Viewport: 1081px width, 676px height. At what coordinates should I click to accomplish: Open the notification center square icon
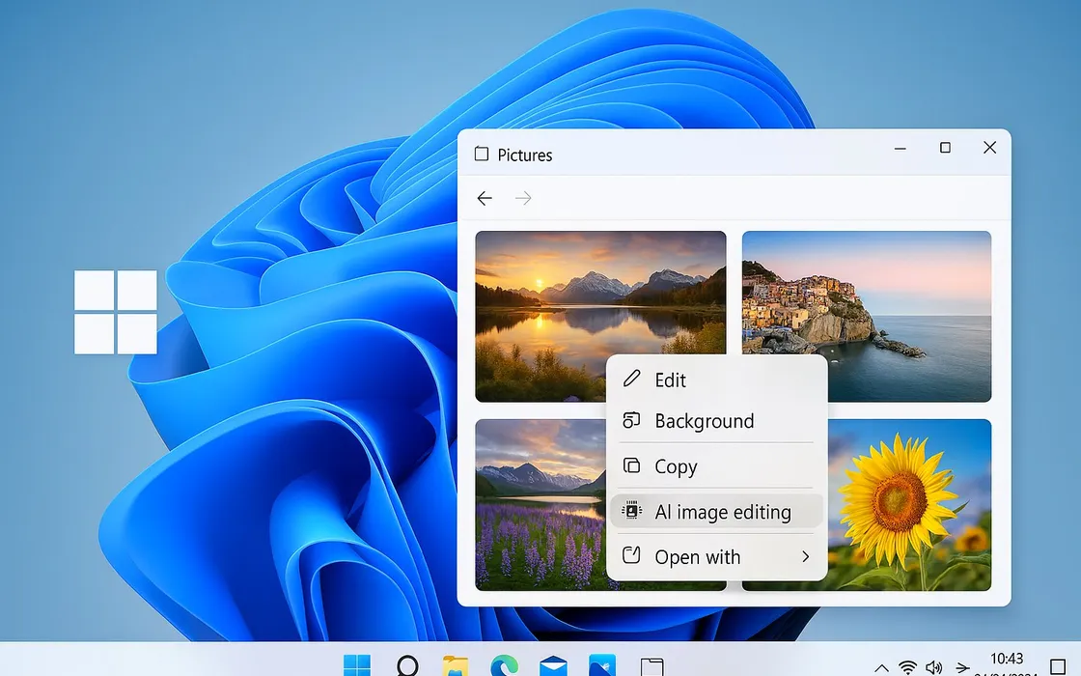point(1058,667)
